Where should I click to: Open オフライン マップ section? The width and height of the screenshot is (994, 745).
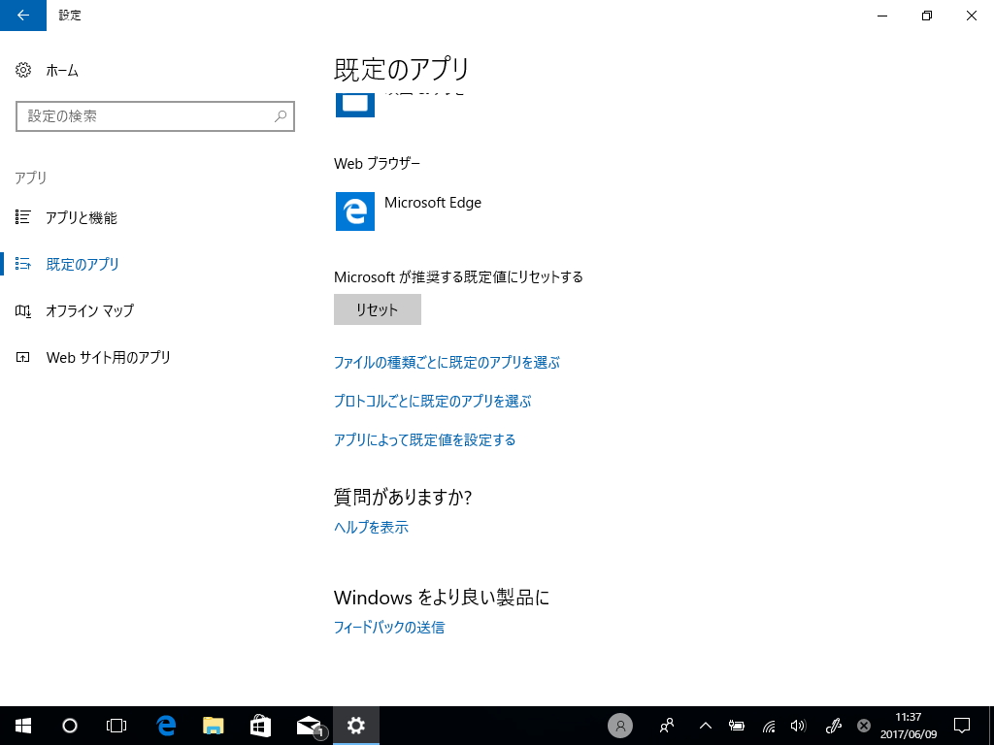[x=89, y=311]
